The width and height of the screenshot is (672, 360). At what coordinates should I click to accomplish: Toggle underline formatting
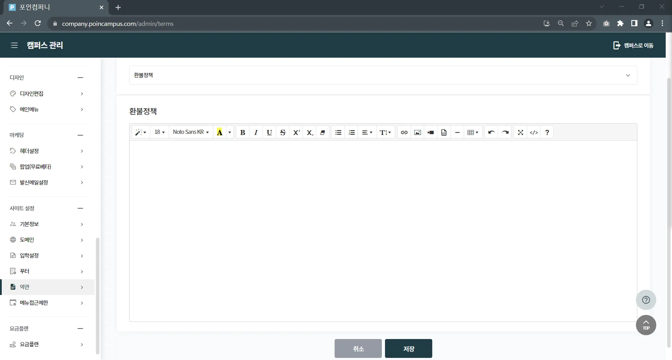coord(269,132)
